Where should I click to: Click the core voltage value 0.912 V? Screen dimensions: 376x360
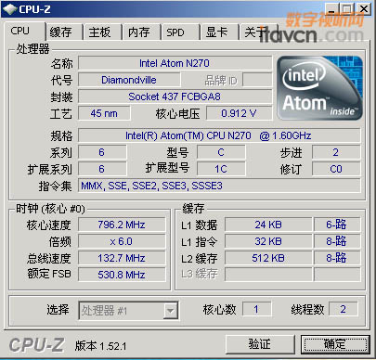pyautogui.click(x=239, y=113)
